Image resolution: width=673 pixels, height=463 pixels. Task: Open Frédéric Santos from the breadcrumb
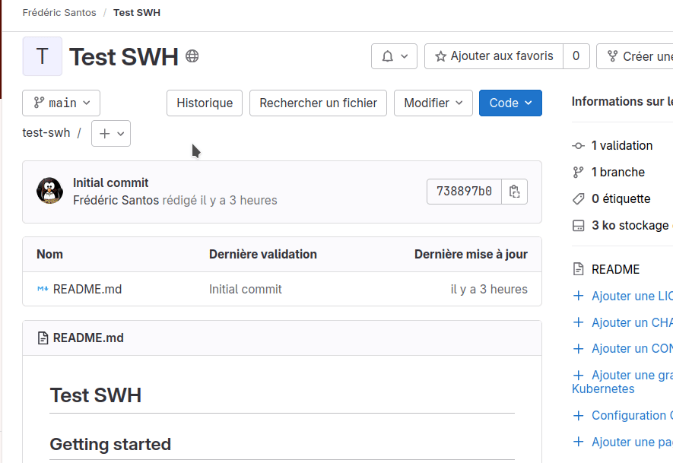pyautogui.click(x=59, y=12)
